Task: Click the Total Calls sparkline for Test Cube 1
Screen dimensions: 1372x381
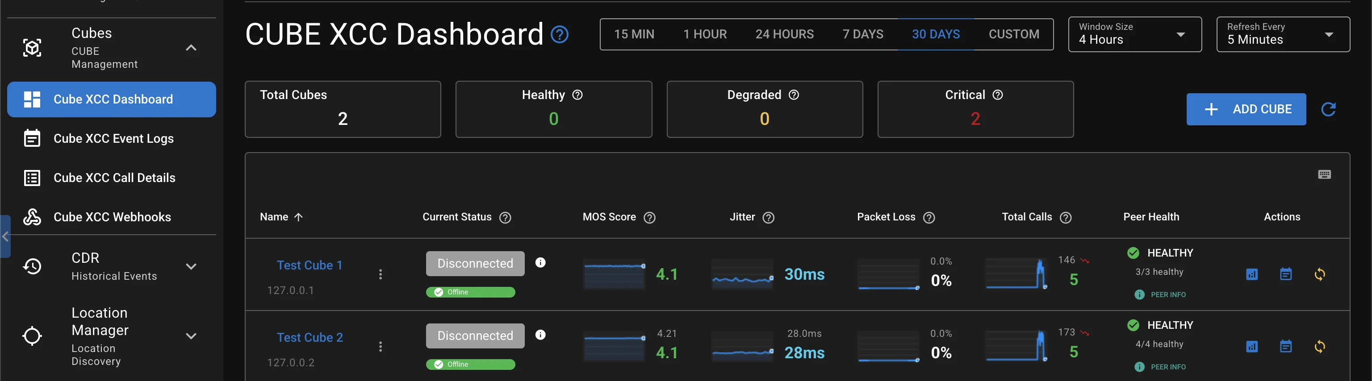Action: point(1016,274)
